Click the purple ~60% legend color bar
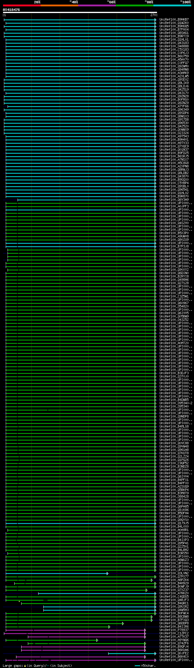 97,5
